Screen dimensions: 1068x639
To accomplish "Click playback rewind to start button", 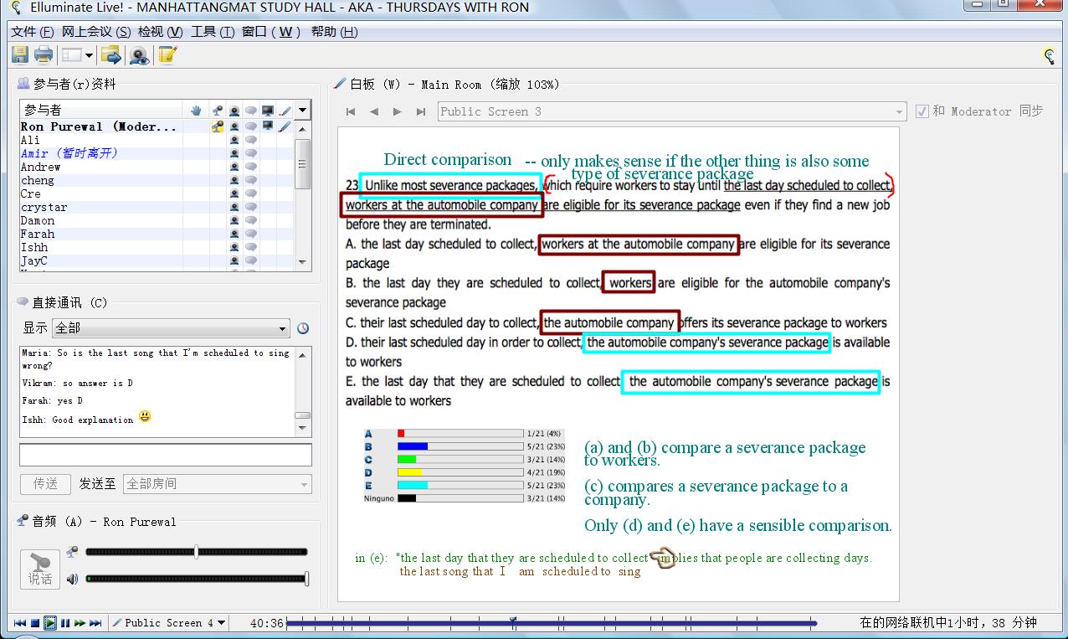I will click(x=19, y=623).
